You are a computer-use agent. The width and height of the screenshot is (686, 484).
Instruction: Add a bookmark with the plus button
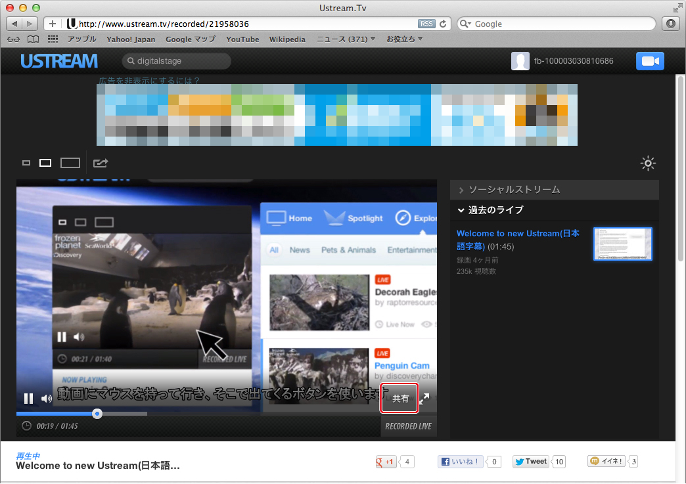[x=53, y=24]
